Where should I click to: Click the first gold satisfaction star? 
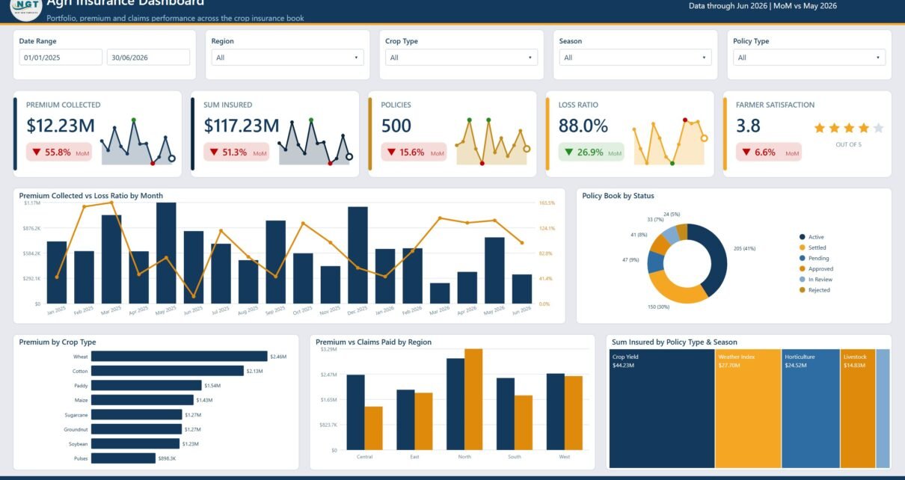[x=819, y=128]
